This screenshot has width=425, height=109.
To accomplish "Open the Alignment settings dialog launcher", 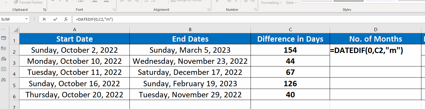I will click(x=209, y=10).
